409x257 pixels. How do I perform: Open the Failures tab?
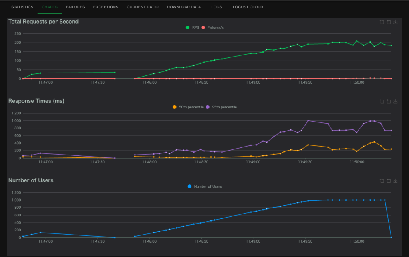point(75,7)
